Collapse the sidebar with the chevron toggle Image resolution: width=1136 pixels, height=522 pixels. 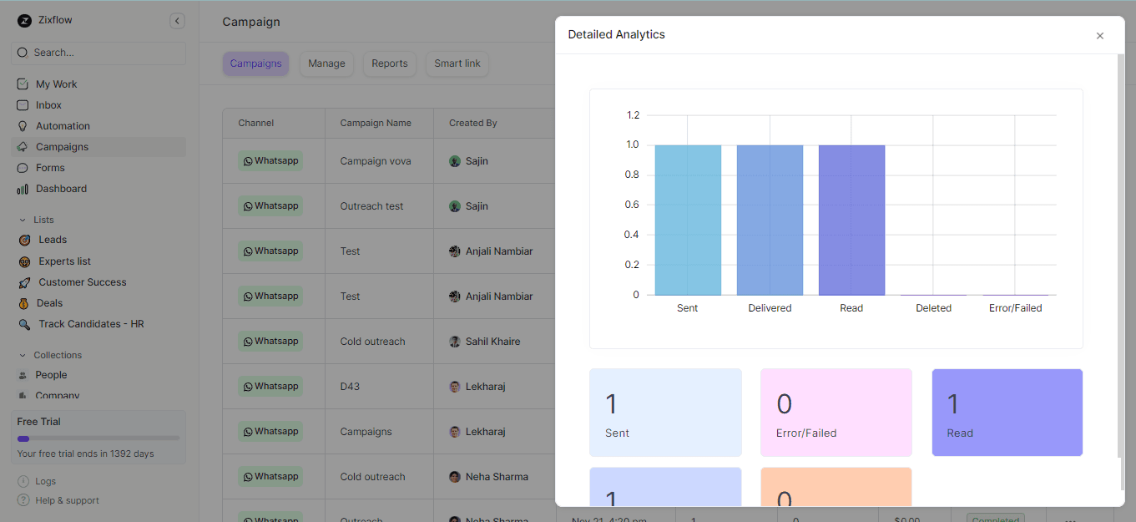(177, 20)
